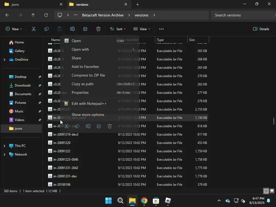Click the Share icon at the bottom of the context menu
Image resolution: width=276 pixels, height=207 pixels.
click(x=99, y=126)
